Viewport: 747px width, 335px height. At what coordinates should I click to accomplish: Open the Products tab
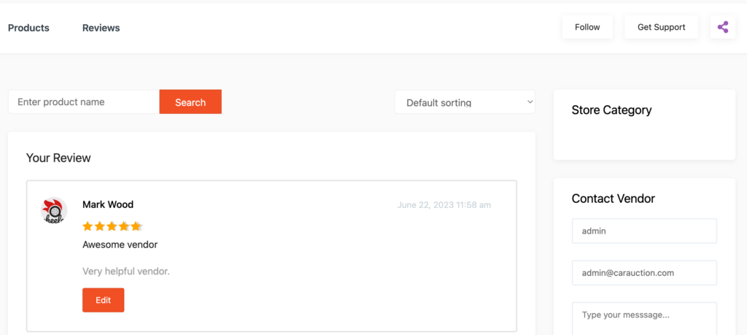point(28,28)
